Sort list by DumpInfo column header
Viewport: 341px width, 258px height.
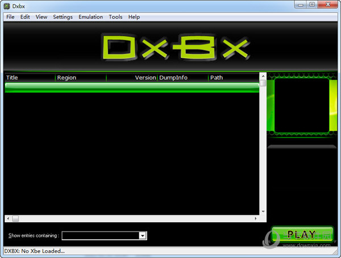(182, 78)
